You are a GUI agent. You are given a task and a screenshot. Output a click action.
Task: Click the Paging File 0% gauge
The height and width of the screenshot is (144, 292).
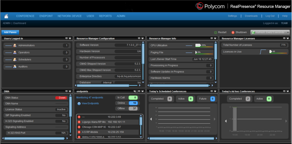(x=204, y=53)
